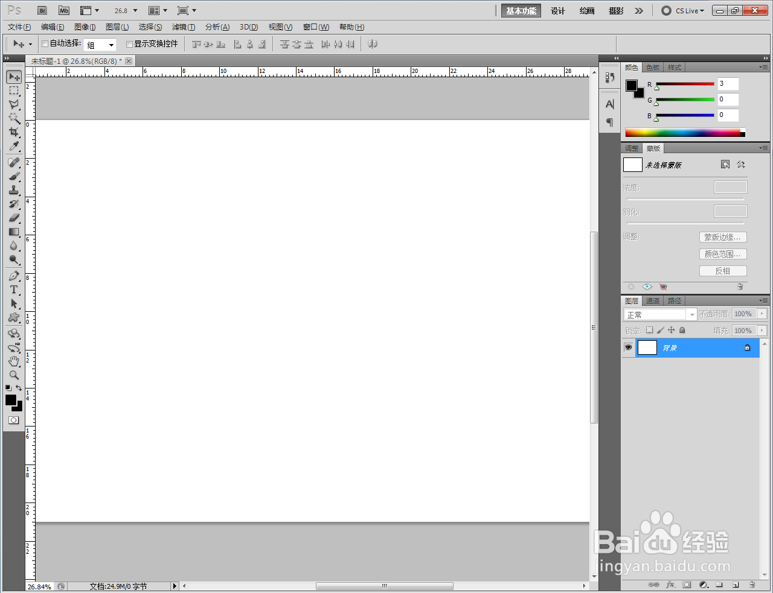Switch to the 调整 tab
The image size is (773, 593).
point(632,148)
